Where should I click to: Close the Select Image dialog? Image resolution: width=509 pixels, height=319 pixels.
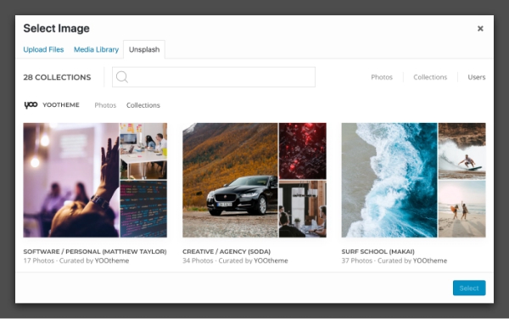click(x=480, y=29)
